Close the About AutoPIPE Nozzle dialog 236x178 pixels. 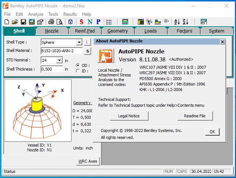click(x=222, y=42)
